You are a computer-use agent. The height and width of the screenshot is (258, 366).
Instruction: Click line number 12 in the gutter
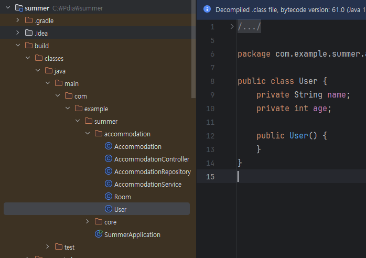[210, 136]
